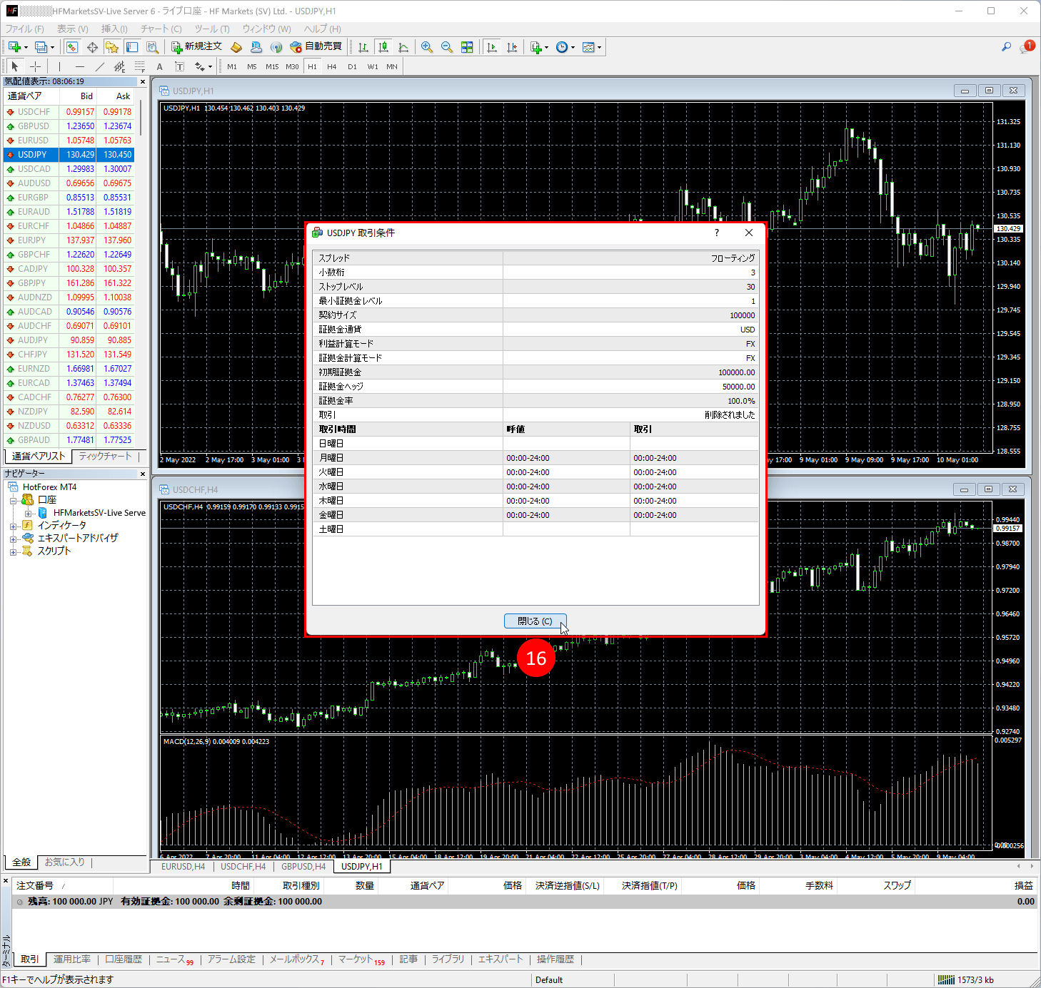Click the tile windows icon
1041x988 pixels.
(x=467, y=47)
